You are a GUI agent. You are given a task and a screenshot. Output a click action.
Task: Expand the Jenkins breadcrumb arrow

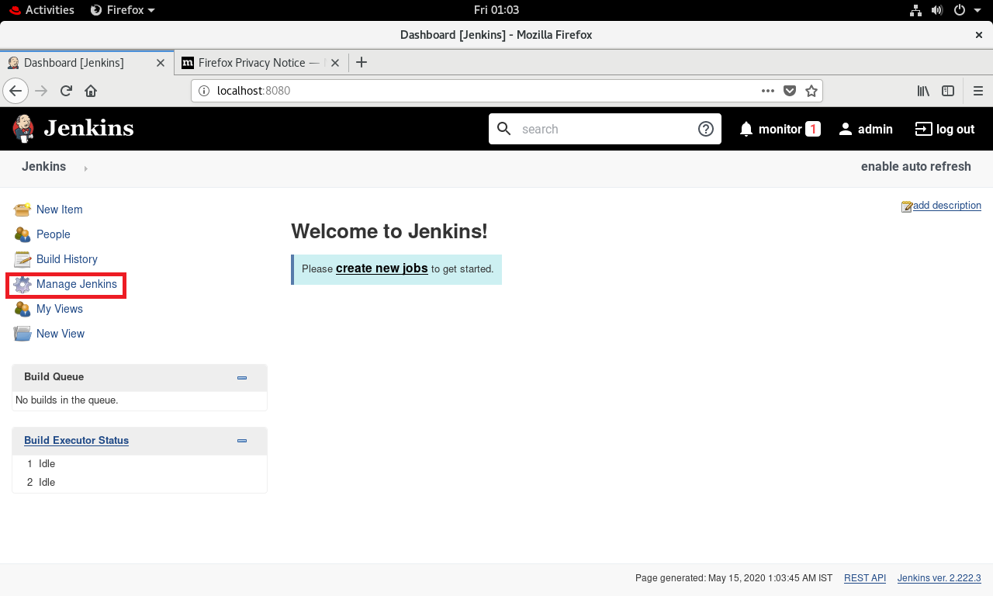[x=85, y=168]
